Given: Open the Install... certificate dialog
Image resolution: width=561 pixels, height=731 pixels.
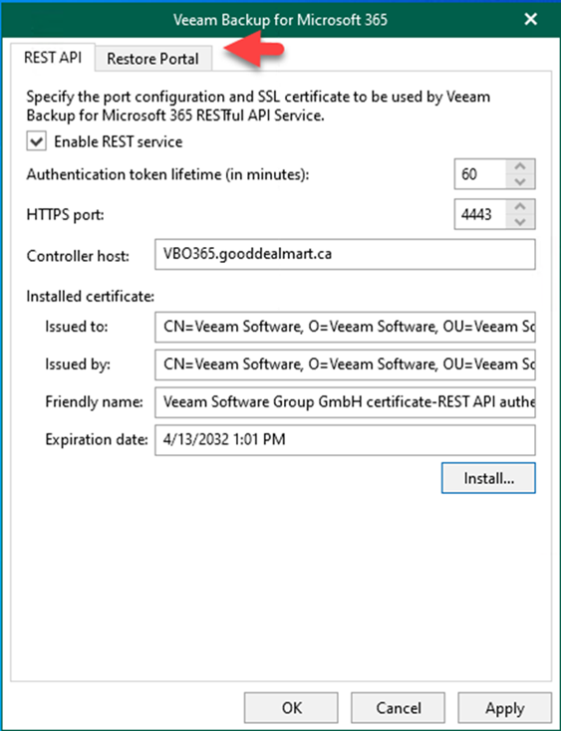Looking at the screenshot, I should (488, 478).
